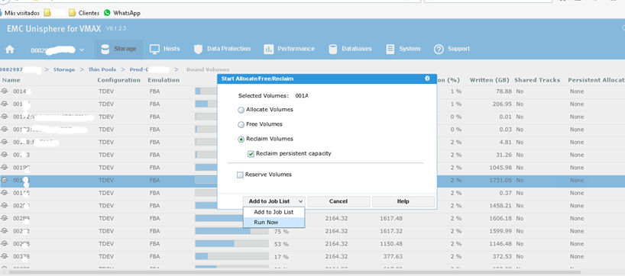Click allocation bar in the 75 % row

(x=232, y=232)
